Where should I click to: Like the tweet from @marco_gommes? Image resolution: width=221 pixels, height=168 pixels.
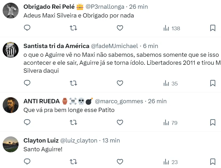coord(120,123)
